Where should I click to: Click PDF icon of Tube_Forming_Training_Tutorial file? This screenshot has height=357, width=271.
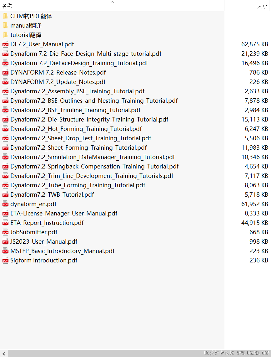coord(5,185)
